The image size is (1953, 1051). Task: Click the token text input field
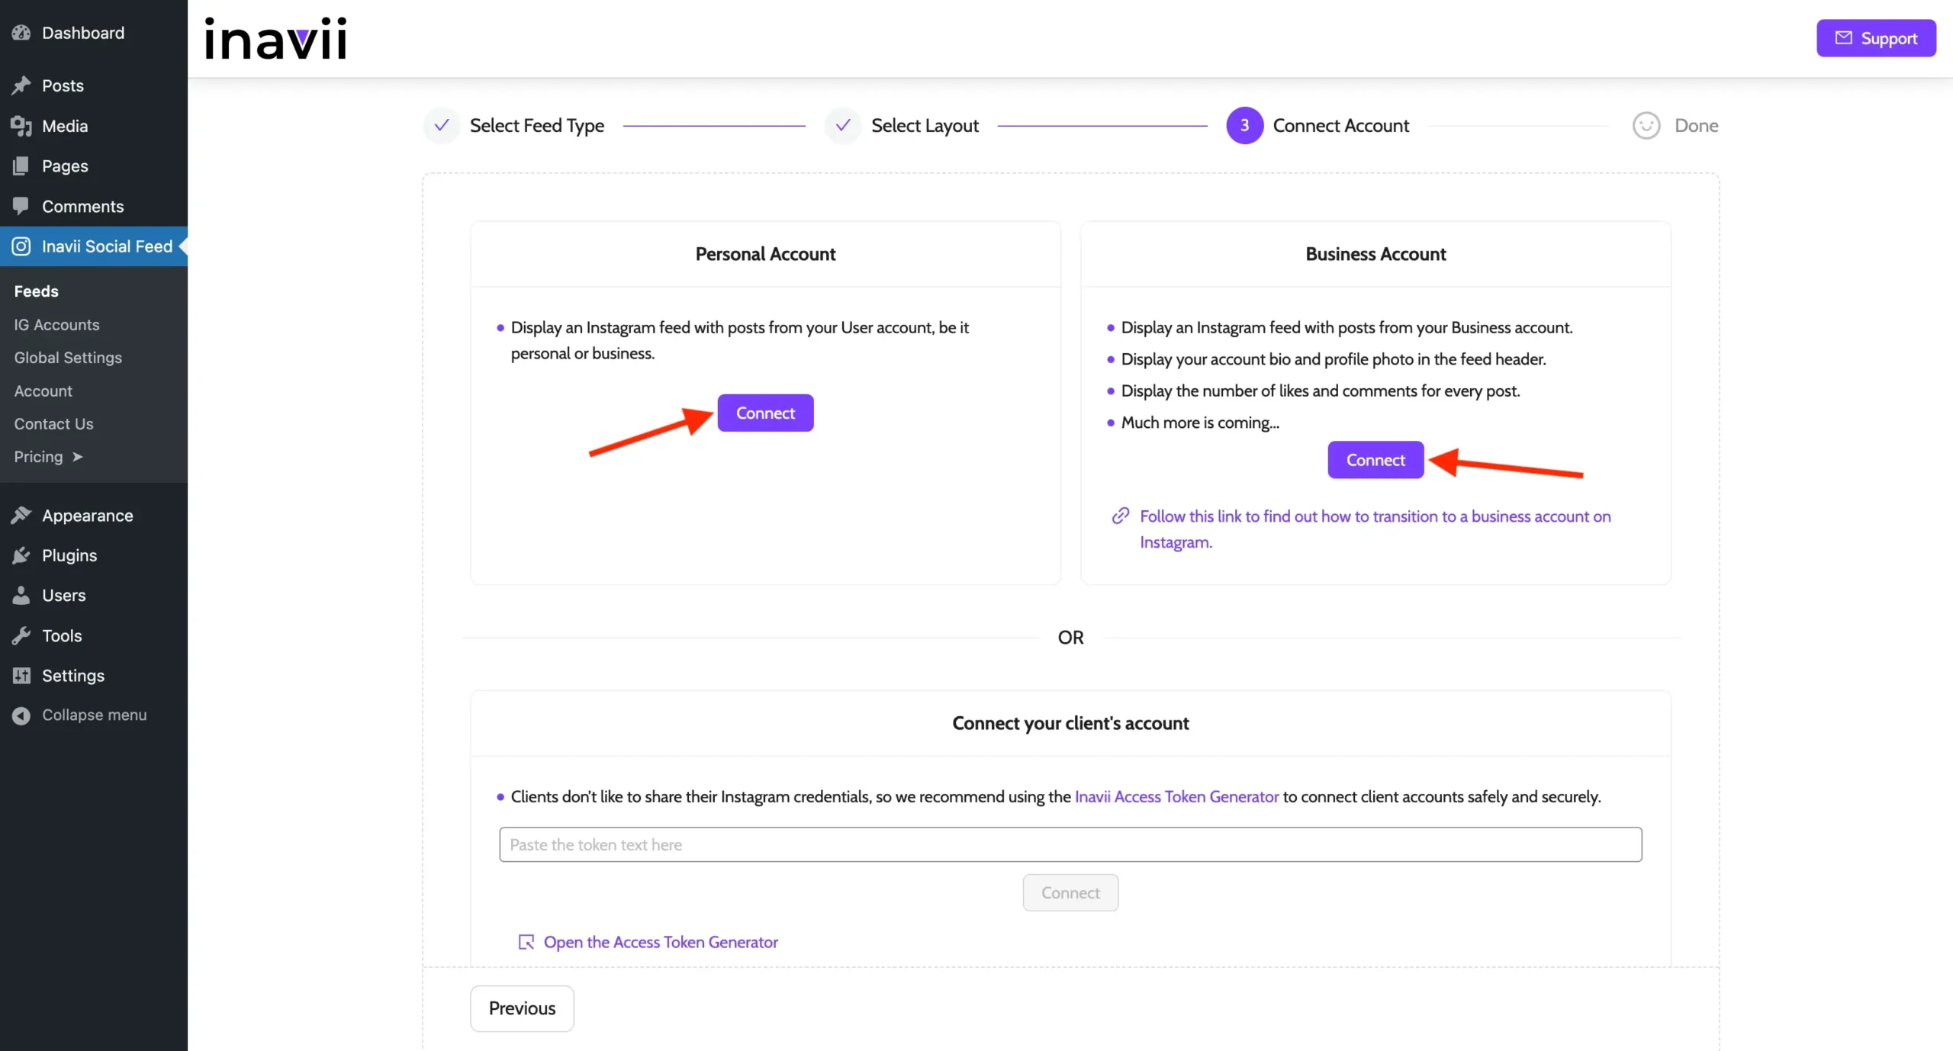[x=1070, y=844]
